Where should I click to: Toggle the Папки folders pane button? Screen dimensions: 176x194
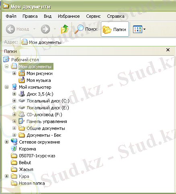click(x=115, y=29)
